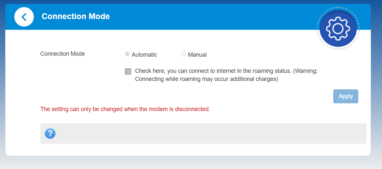Enable the roaming connection checkbox

tap(128, 72)
